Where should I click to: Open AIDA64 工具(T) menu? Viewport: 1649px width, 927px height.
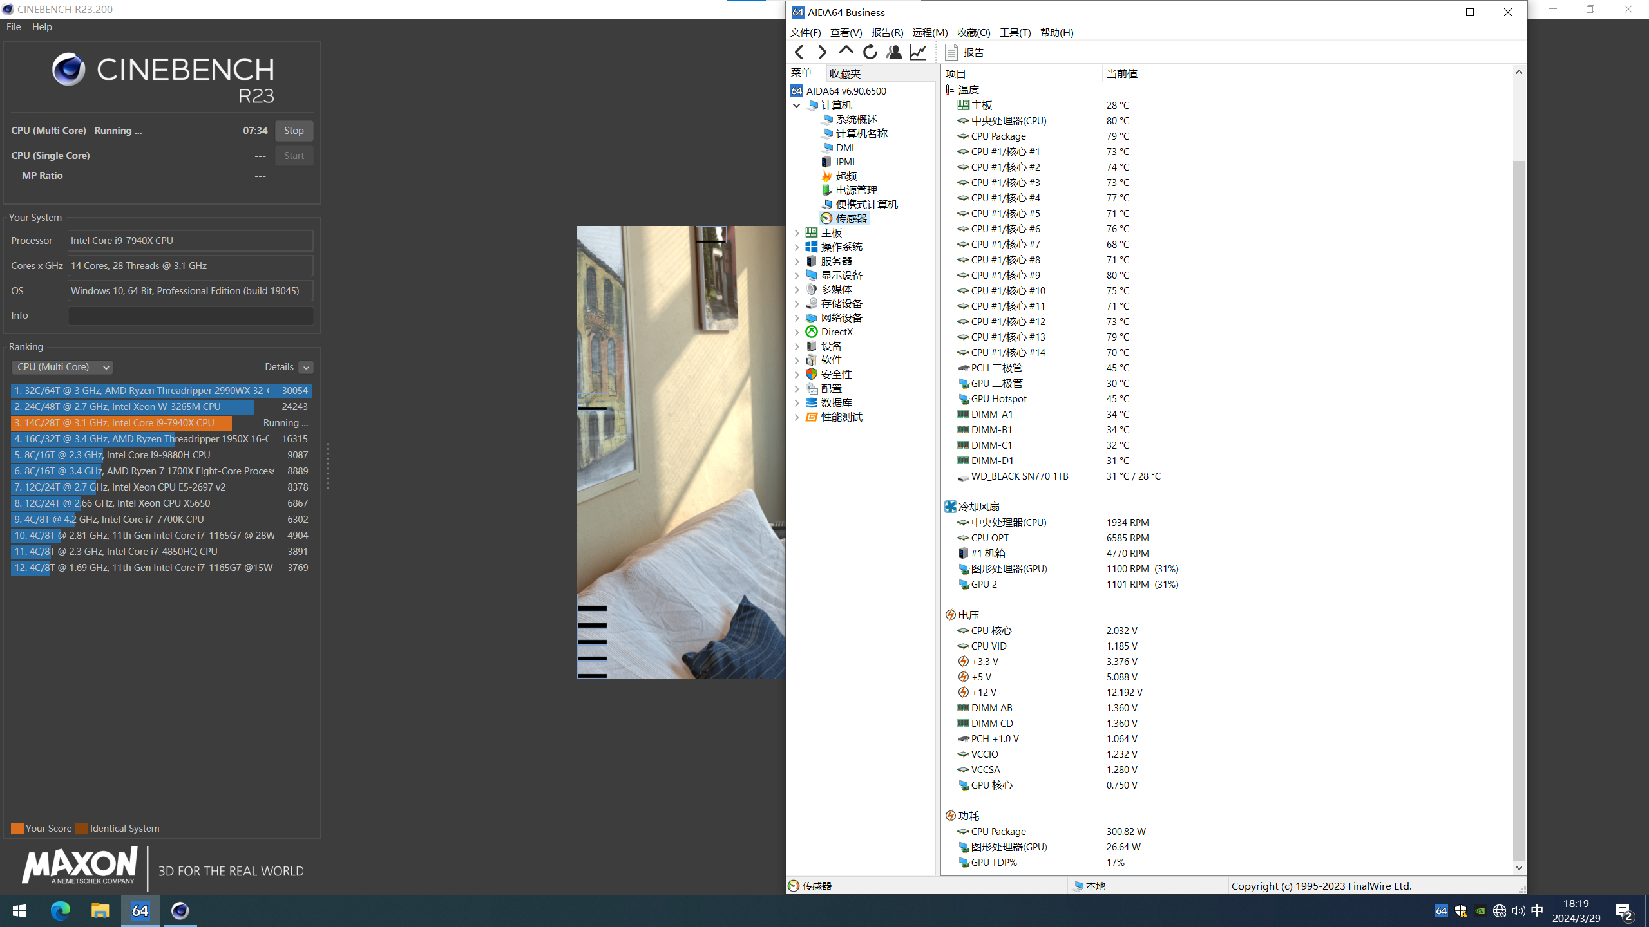tap(1015, 32)
